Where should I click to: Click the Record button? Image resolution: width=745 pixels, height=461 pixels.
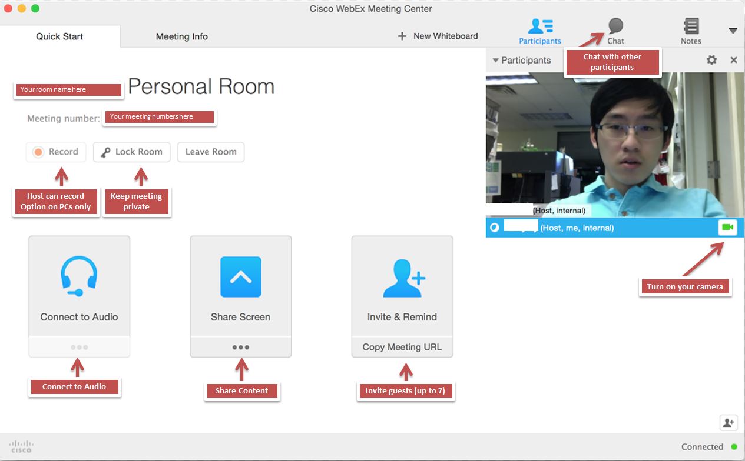pos(56,152)
